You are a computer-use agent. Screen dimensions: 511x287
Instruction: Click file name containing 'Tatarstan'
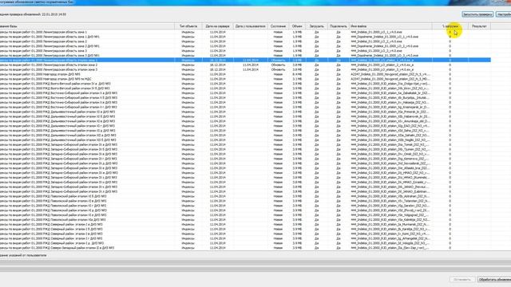coord(390,201)
